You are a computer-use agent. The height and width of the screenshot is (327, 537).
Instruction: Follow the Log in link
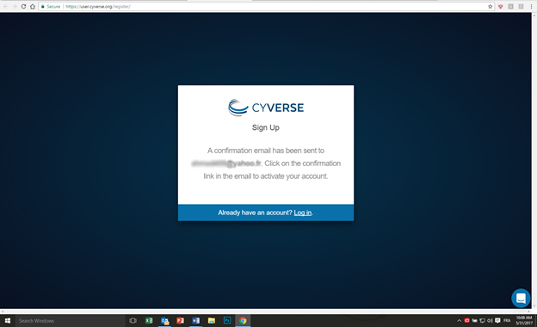302,213
